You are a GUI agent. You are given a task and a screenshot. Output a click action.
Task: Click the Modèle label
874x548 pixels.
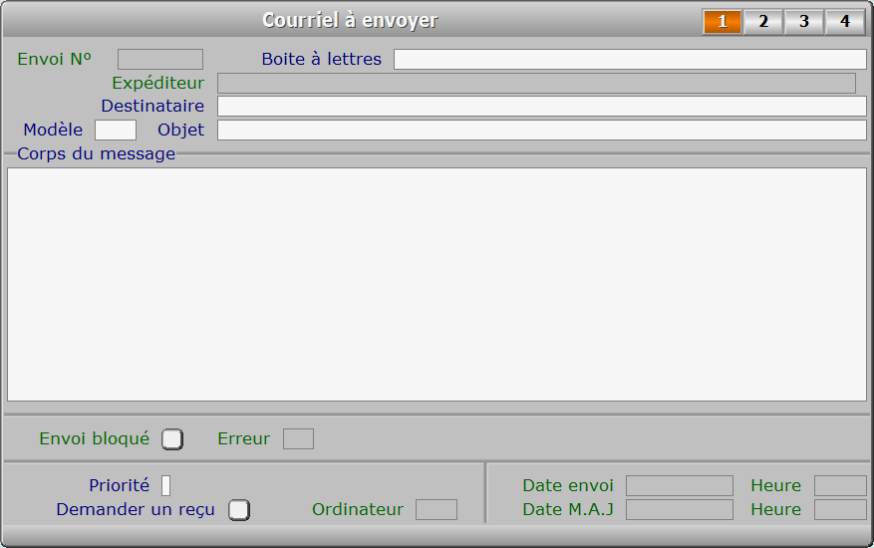[x=53, y=130]
